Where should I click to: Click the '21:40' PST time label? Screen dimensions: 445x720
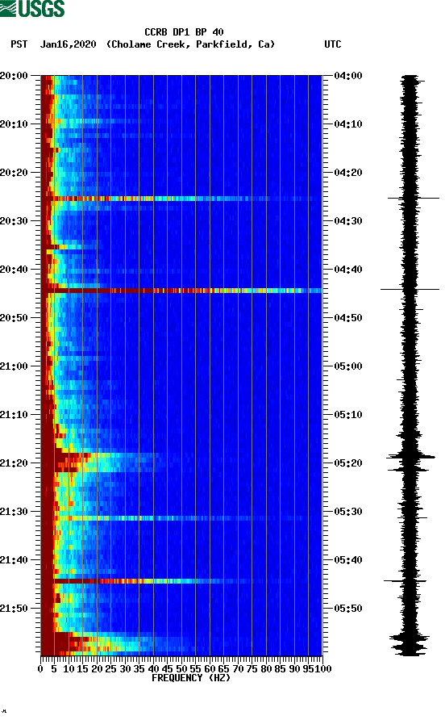click(x=14, y=560)
